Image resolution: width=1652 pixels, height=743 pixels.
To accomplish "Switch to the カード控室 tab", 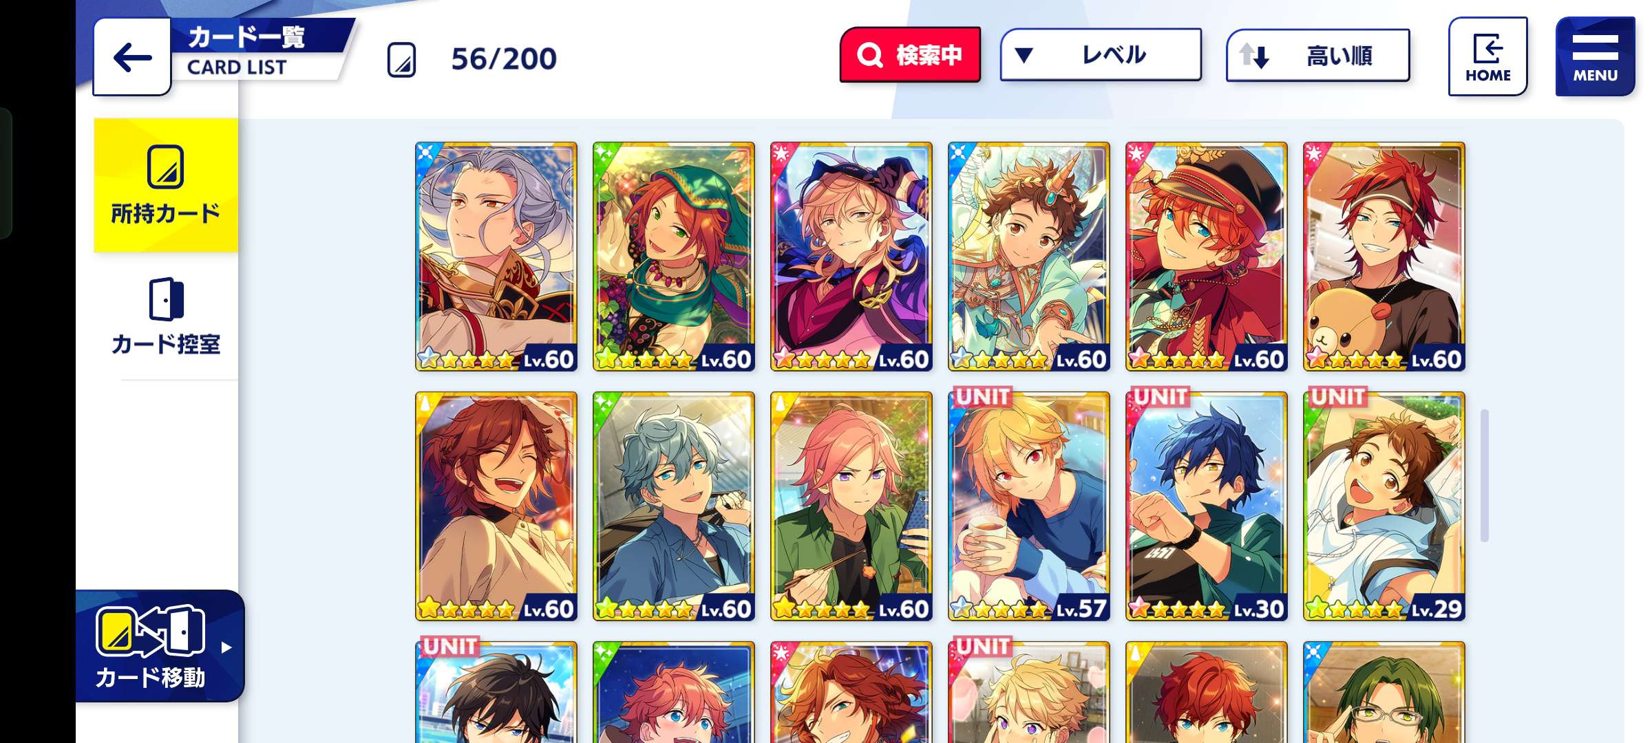I will coord(166,316).
